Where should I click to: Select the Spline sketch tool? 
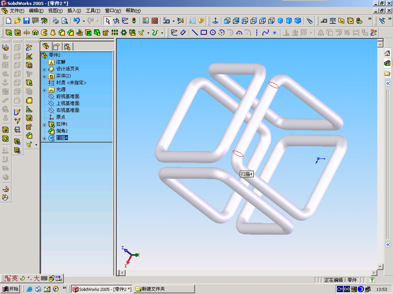266,33
